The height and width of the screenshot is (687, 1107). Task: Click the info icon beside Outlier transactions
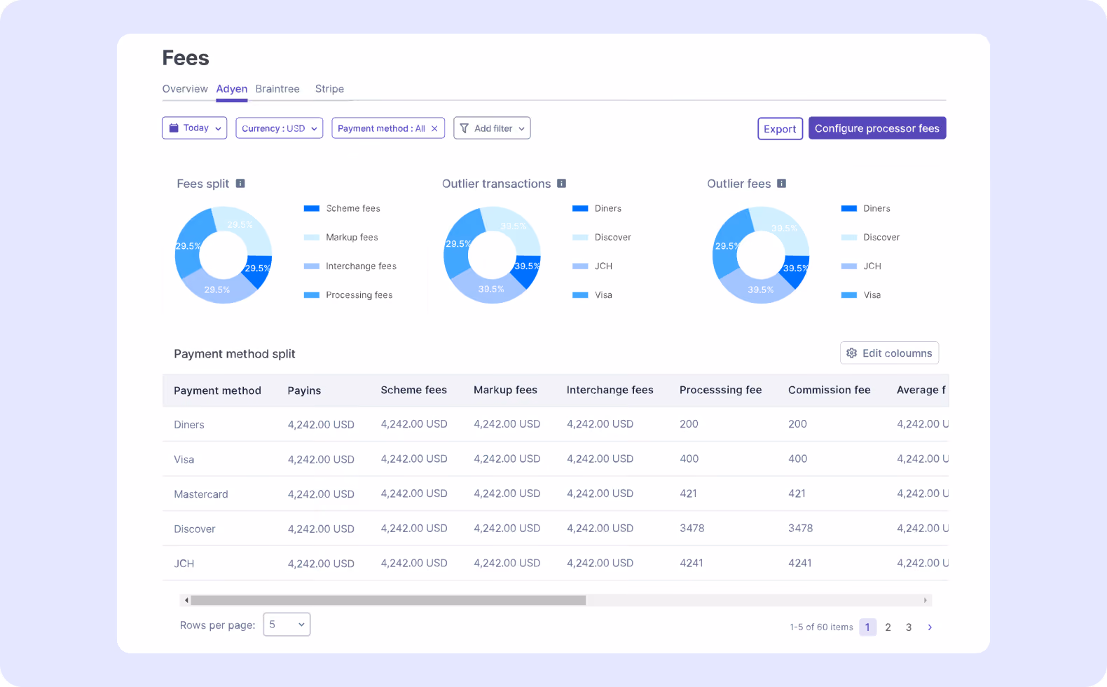click(x=561, y=184)
